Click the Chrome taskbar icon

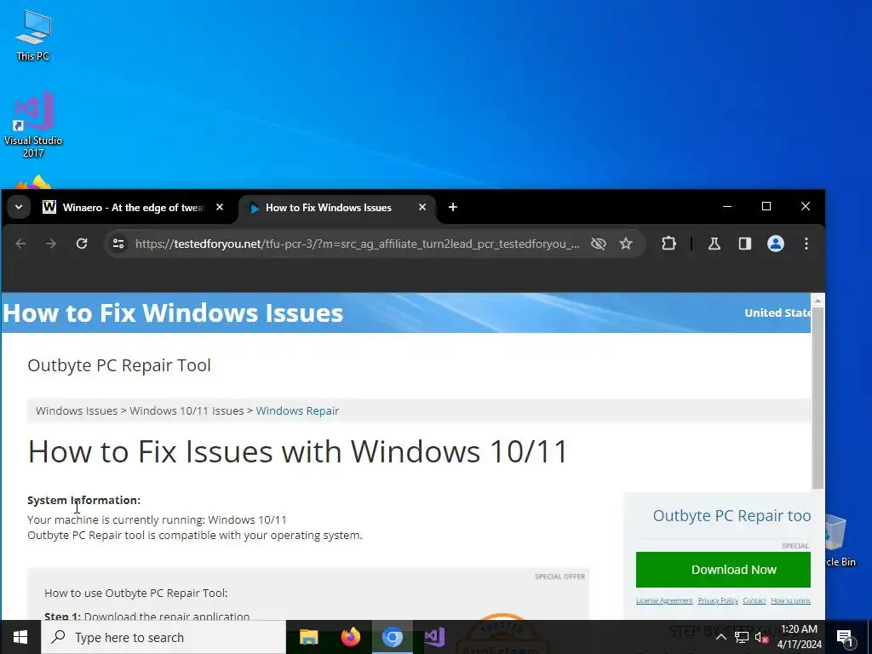click(x=393, y=637)
